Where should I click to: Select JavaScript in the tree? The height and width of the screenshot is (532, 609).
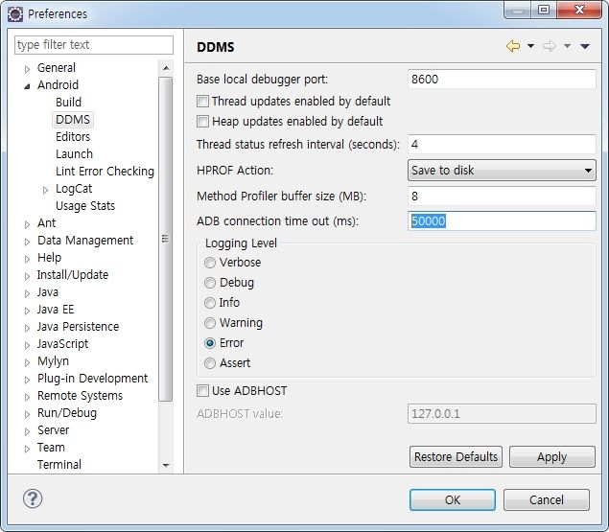63,344
